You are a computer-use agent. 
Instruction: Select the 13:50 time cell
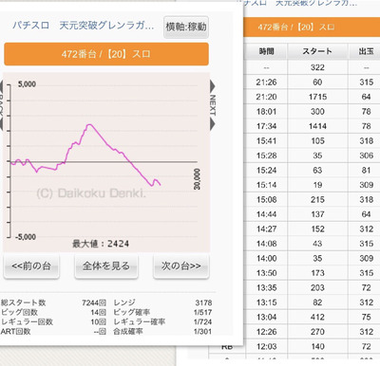pos(266,273)
